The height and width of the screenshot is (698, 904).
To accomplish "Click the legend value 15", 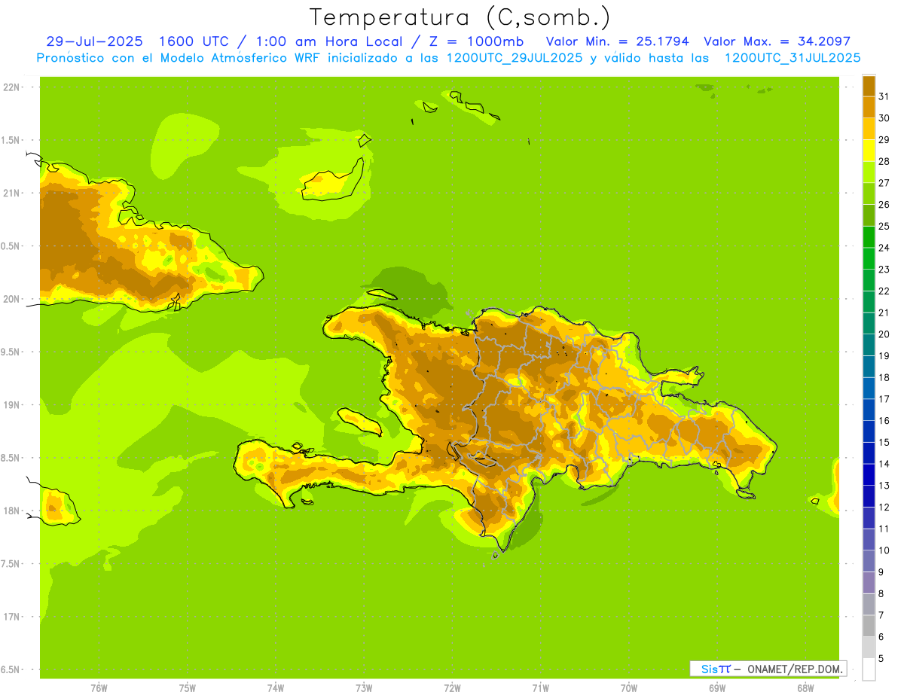I will pyautogui.click(x=884, y=442).
